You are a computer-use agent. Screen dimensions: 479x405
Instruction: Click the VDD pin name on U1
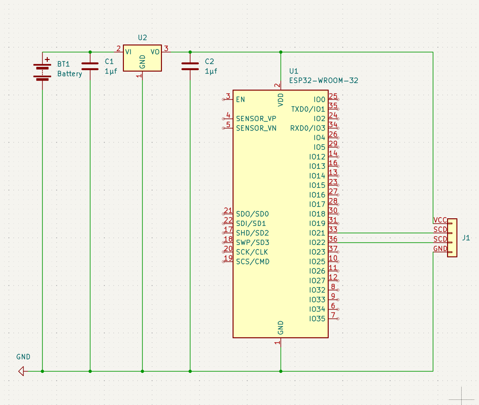coord(281,100)
